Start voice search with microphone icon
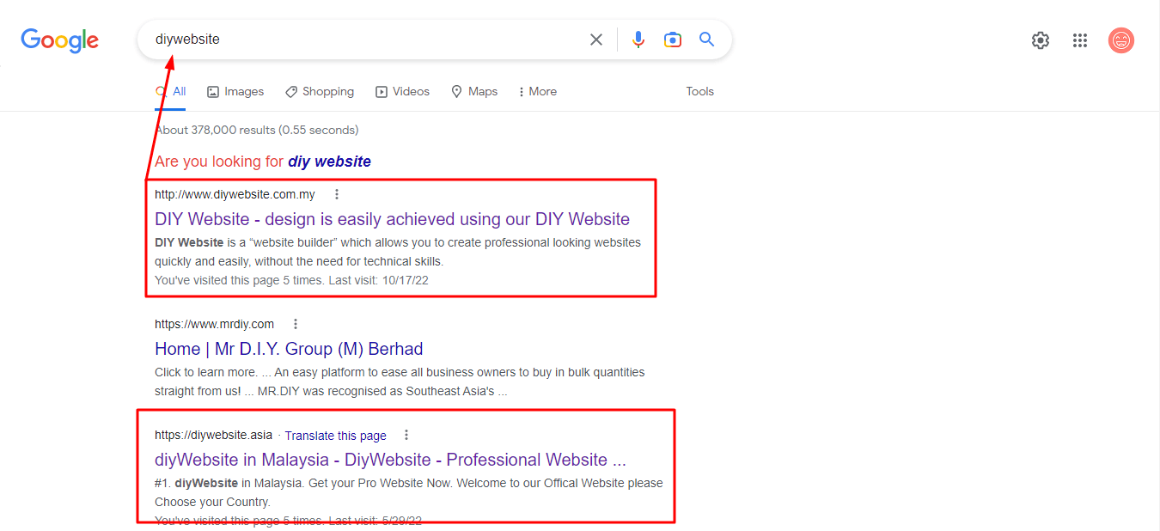This screenshot has width=1160, height=531. [638, 40]
